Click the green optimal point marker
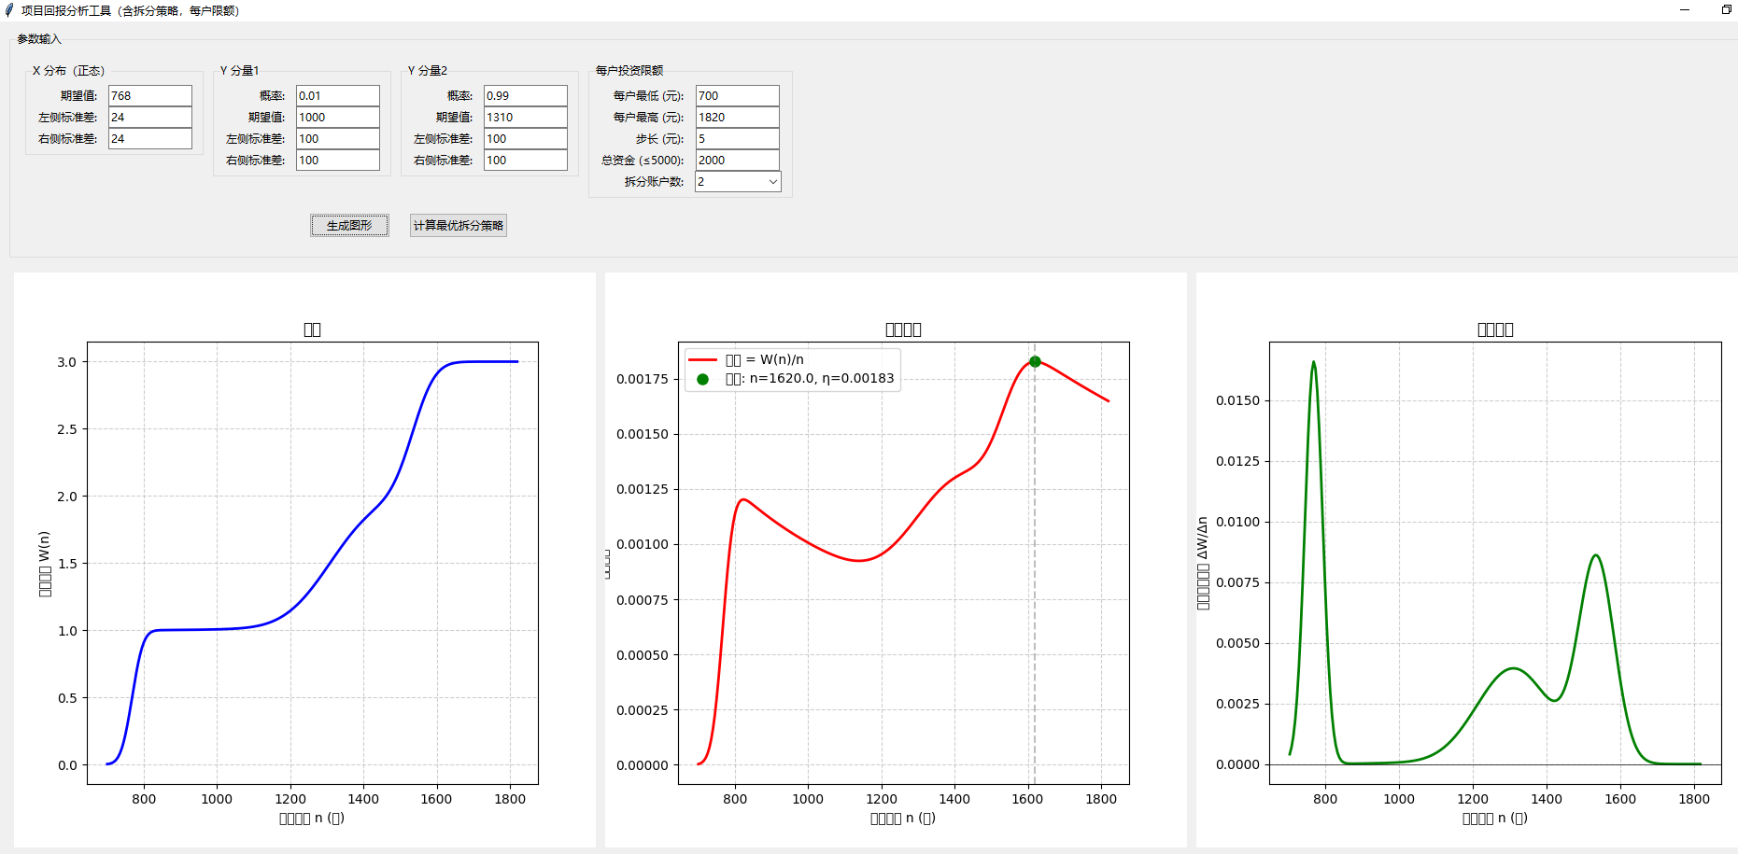This screenshot has width=1738, height=854. (x=1035, y=361)
